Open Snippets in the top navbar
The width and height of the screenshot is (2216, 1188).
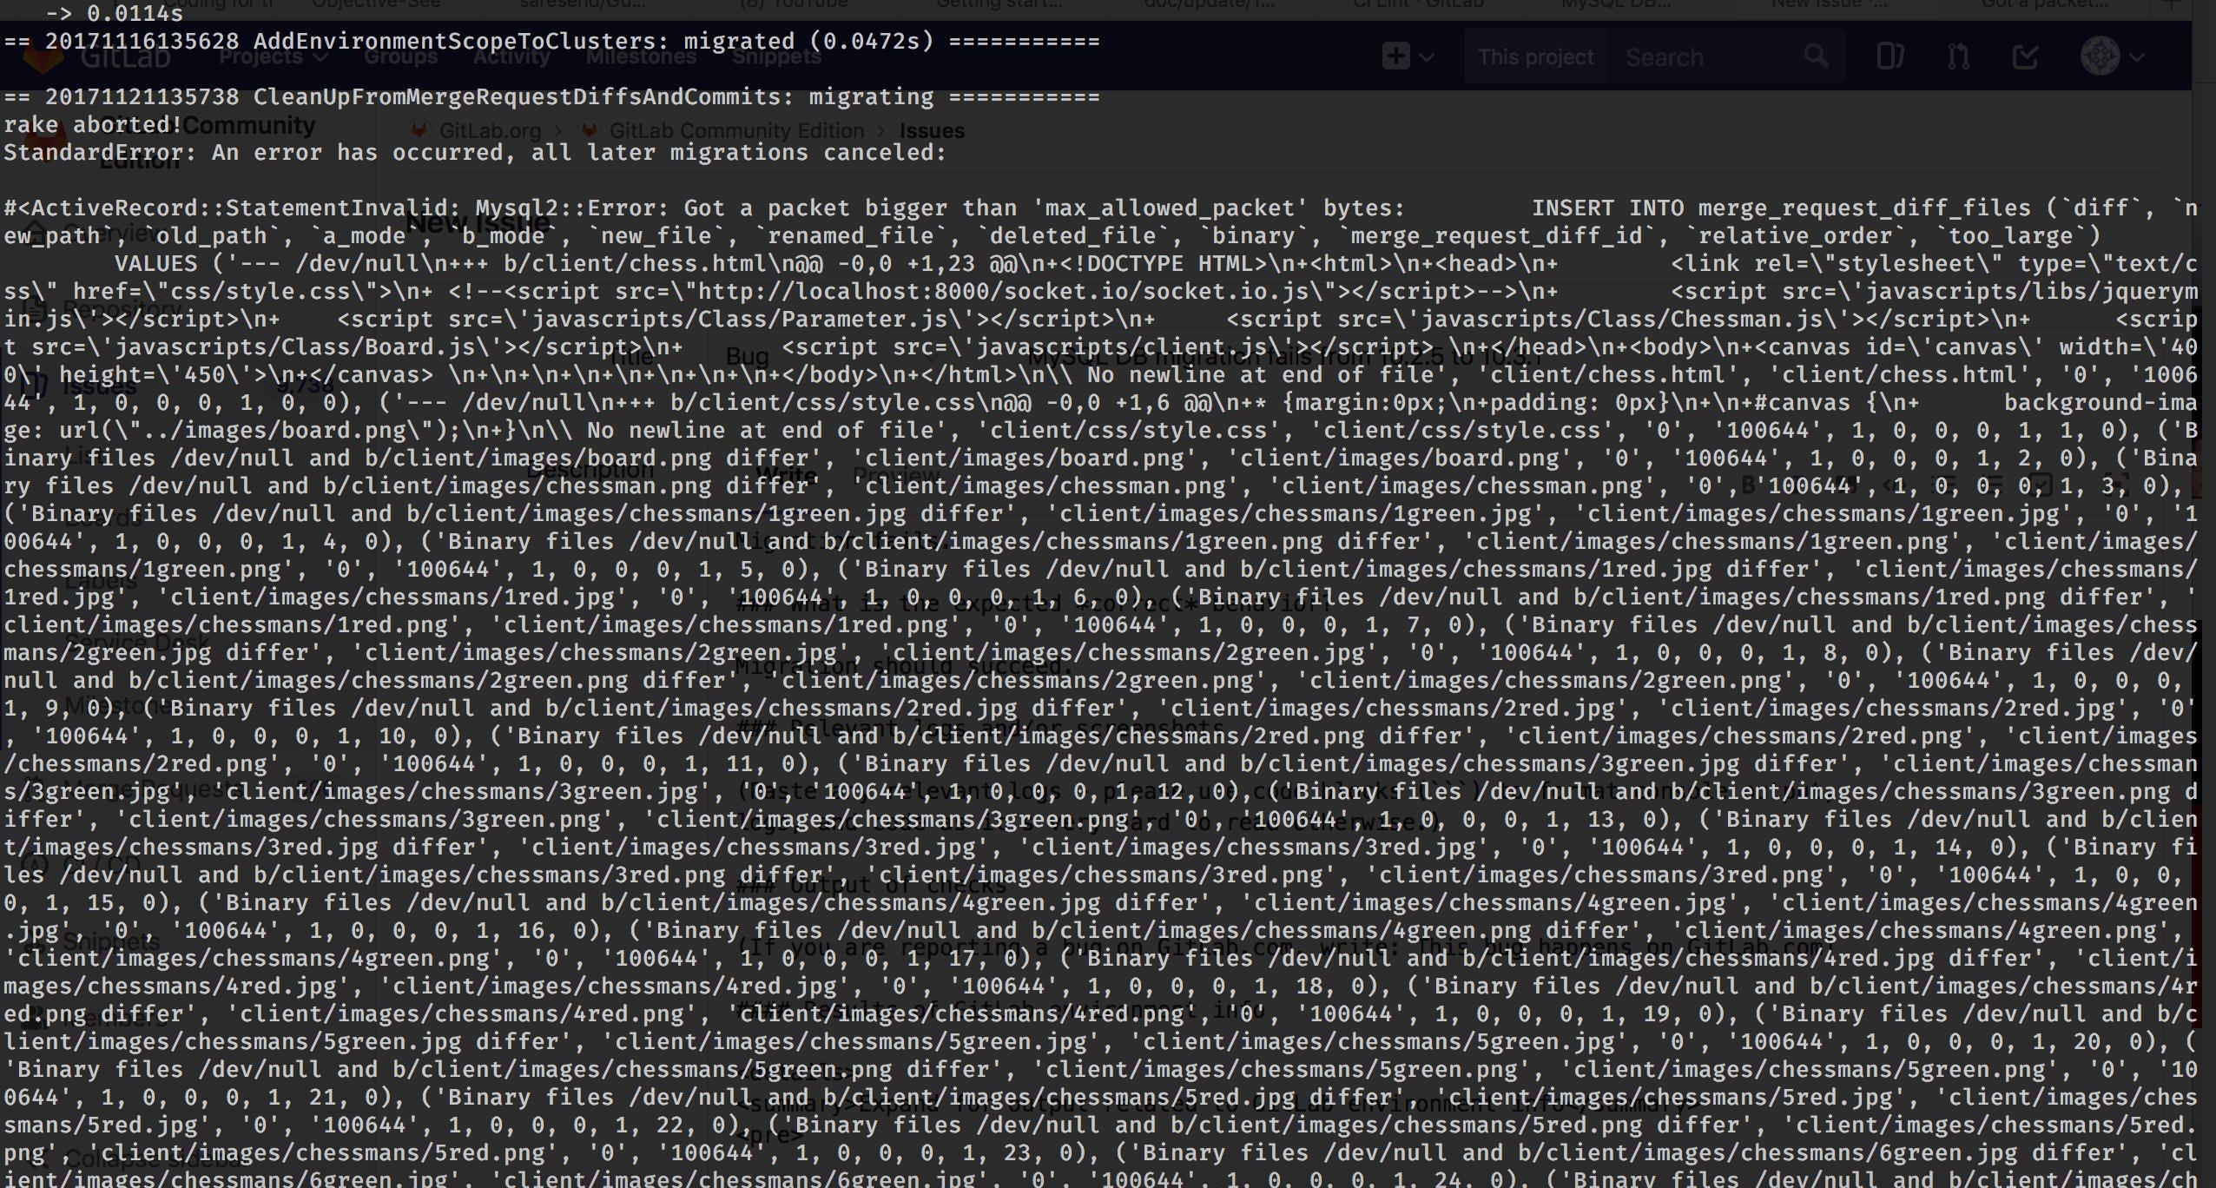[776, 57]
